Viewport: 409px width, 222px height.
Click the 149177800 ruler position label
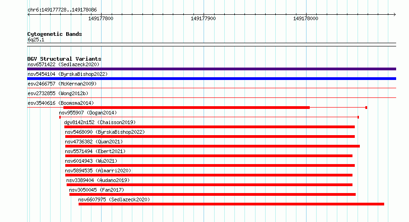point(101,18)
